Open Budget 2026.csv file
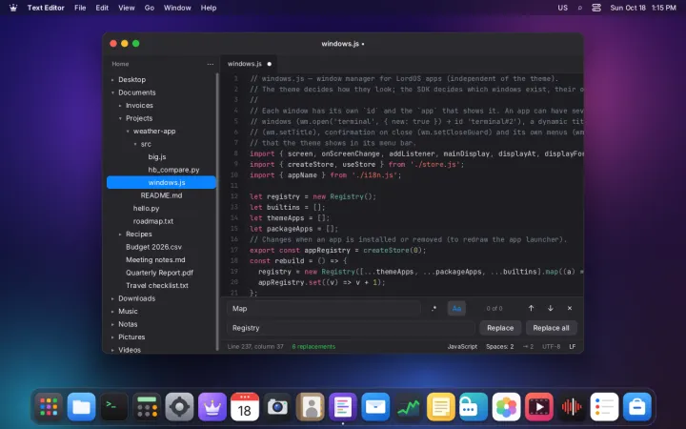Screen dimensions: 686x429 pyautogui.click(x=161, y=247)
